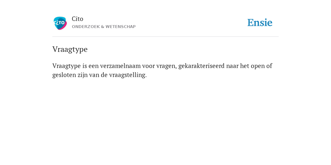This screenshot has height=165, width=331.
Task: Click the word voor in the definition
Action: [148, 66]
